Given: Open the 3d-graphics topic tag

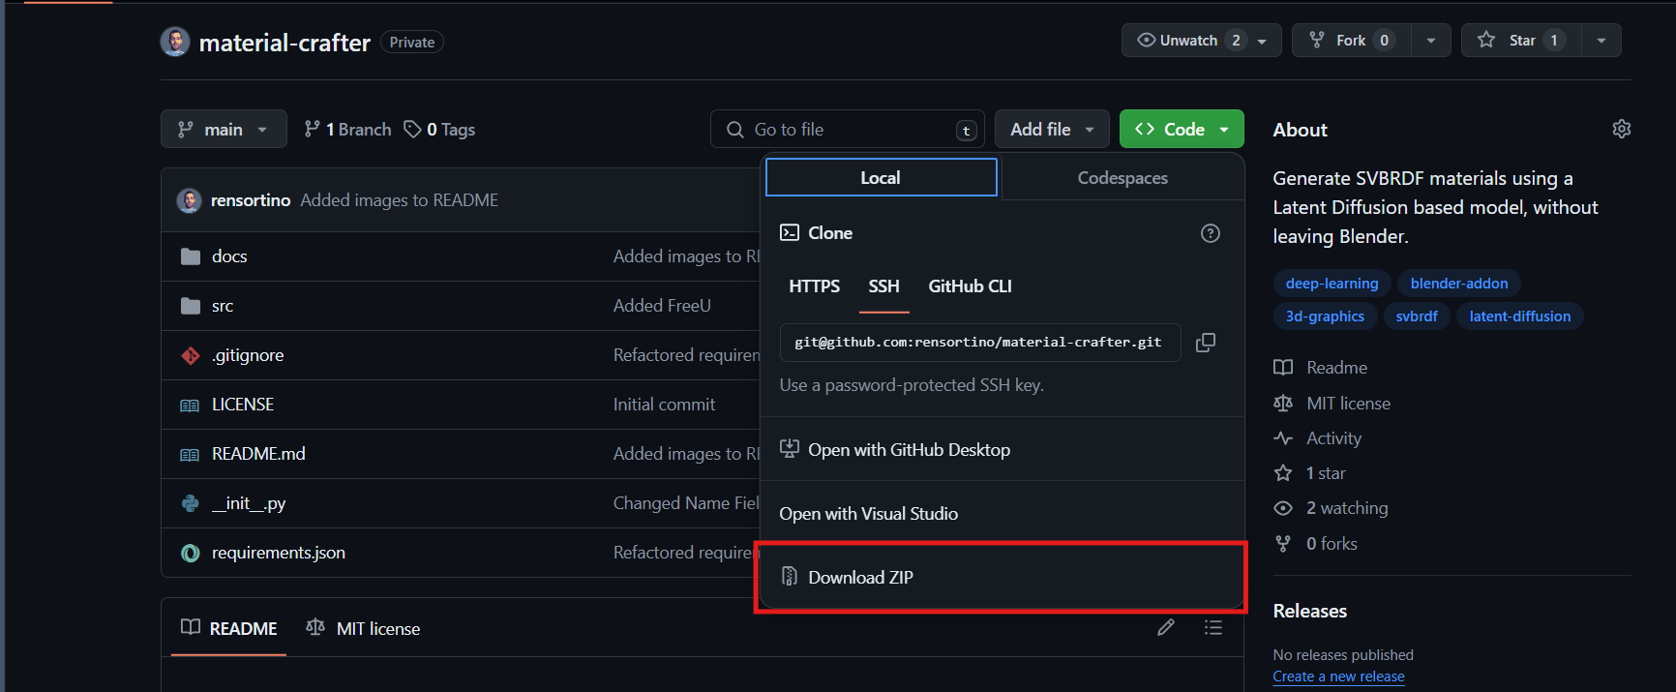Looking at the screenshot, I should pyautogui.click(x=1325, y=316).
